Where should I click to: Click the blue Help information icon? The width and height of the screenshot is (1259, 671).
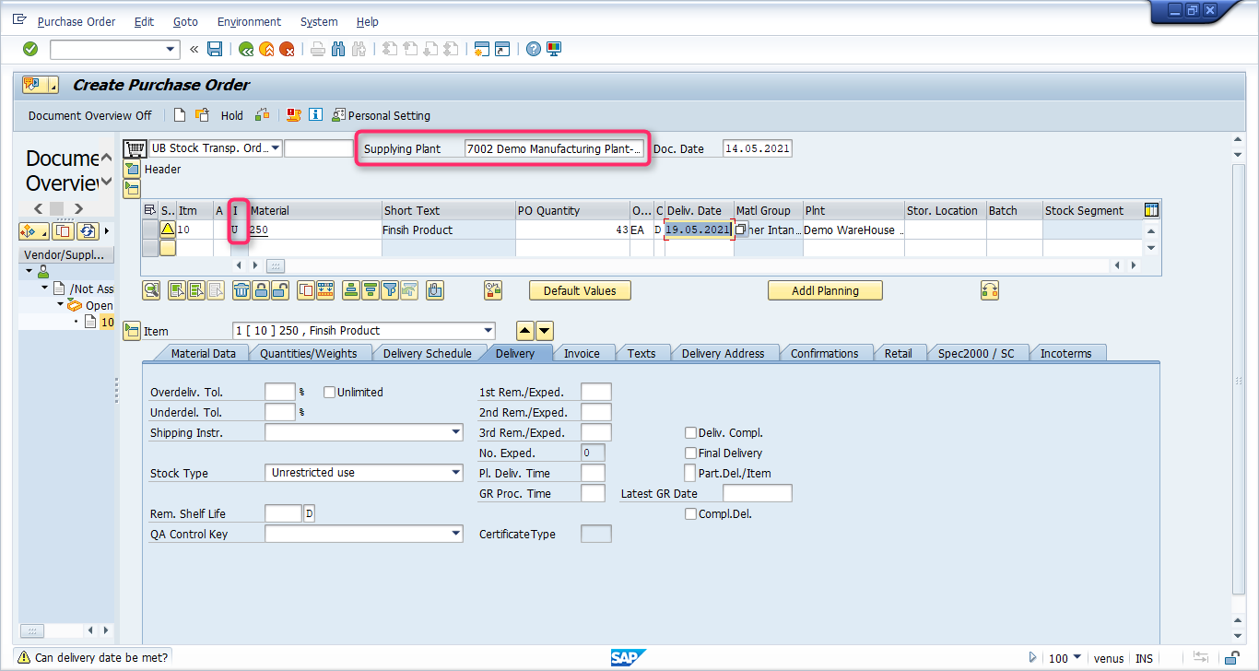(315, 115)
